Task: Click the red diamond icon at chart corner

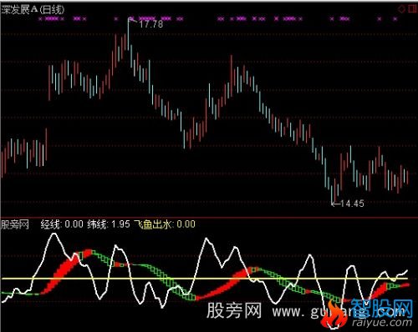Action: pyautogui.click(x=401, y=9)
